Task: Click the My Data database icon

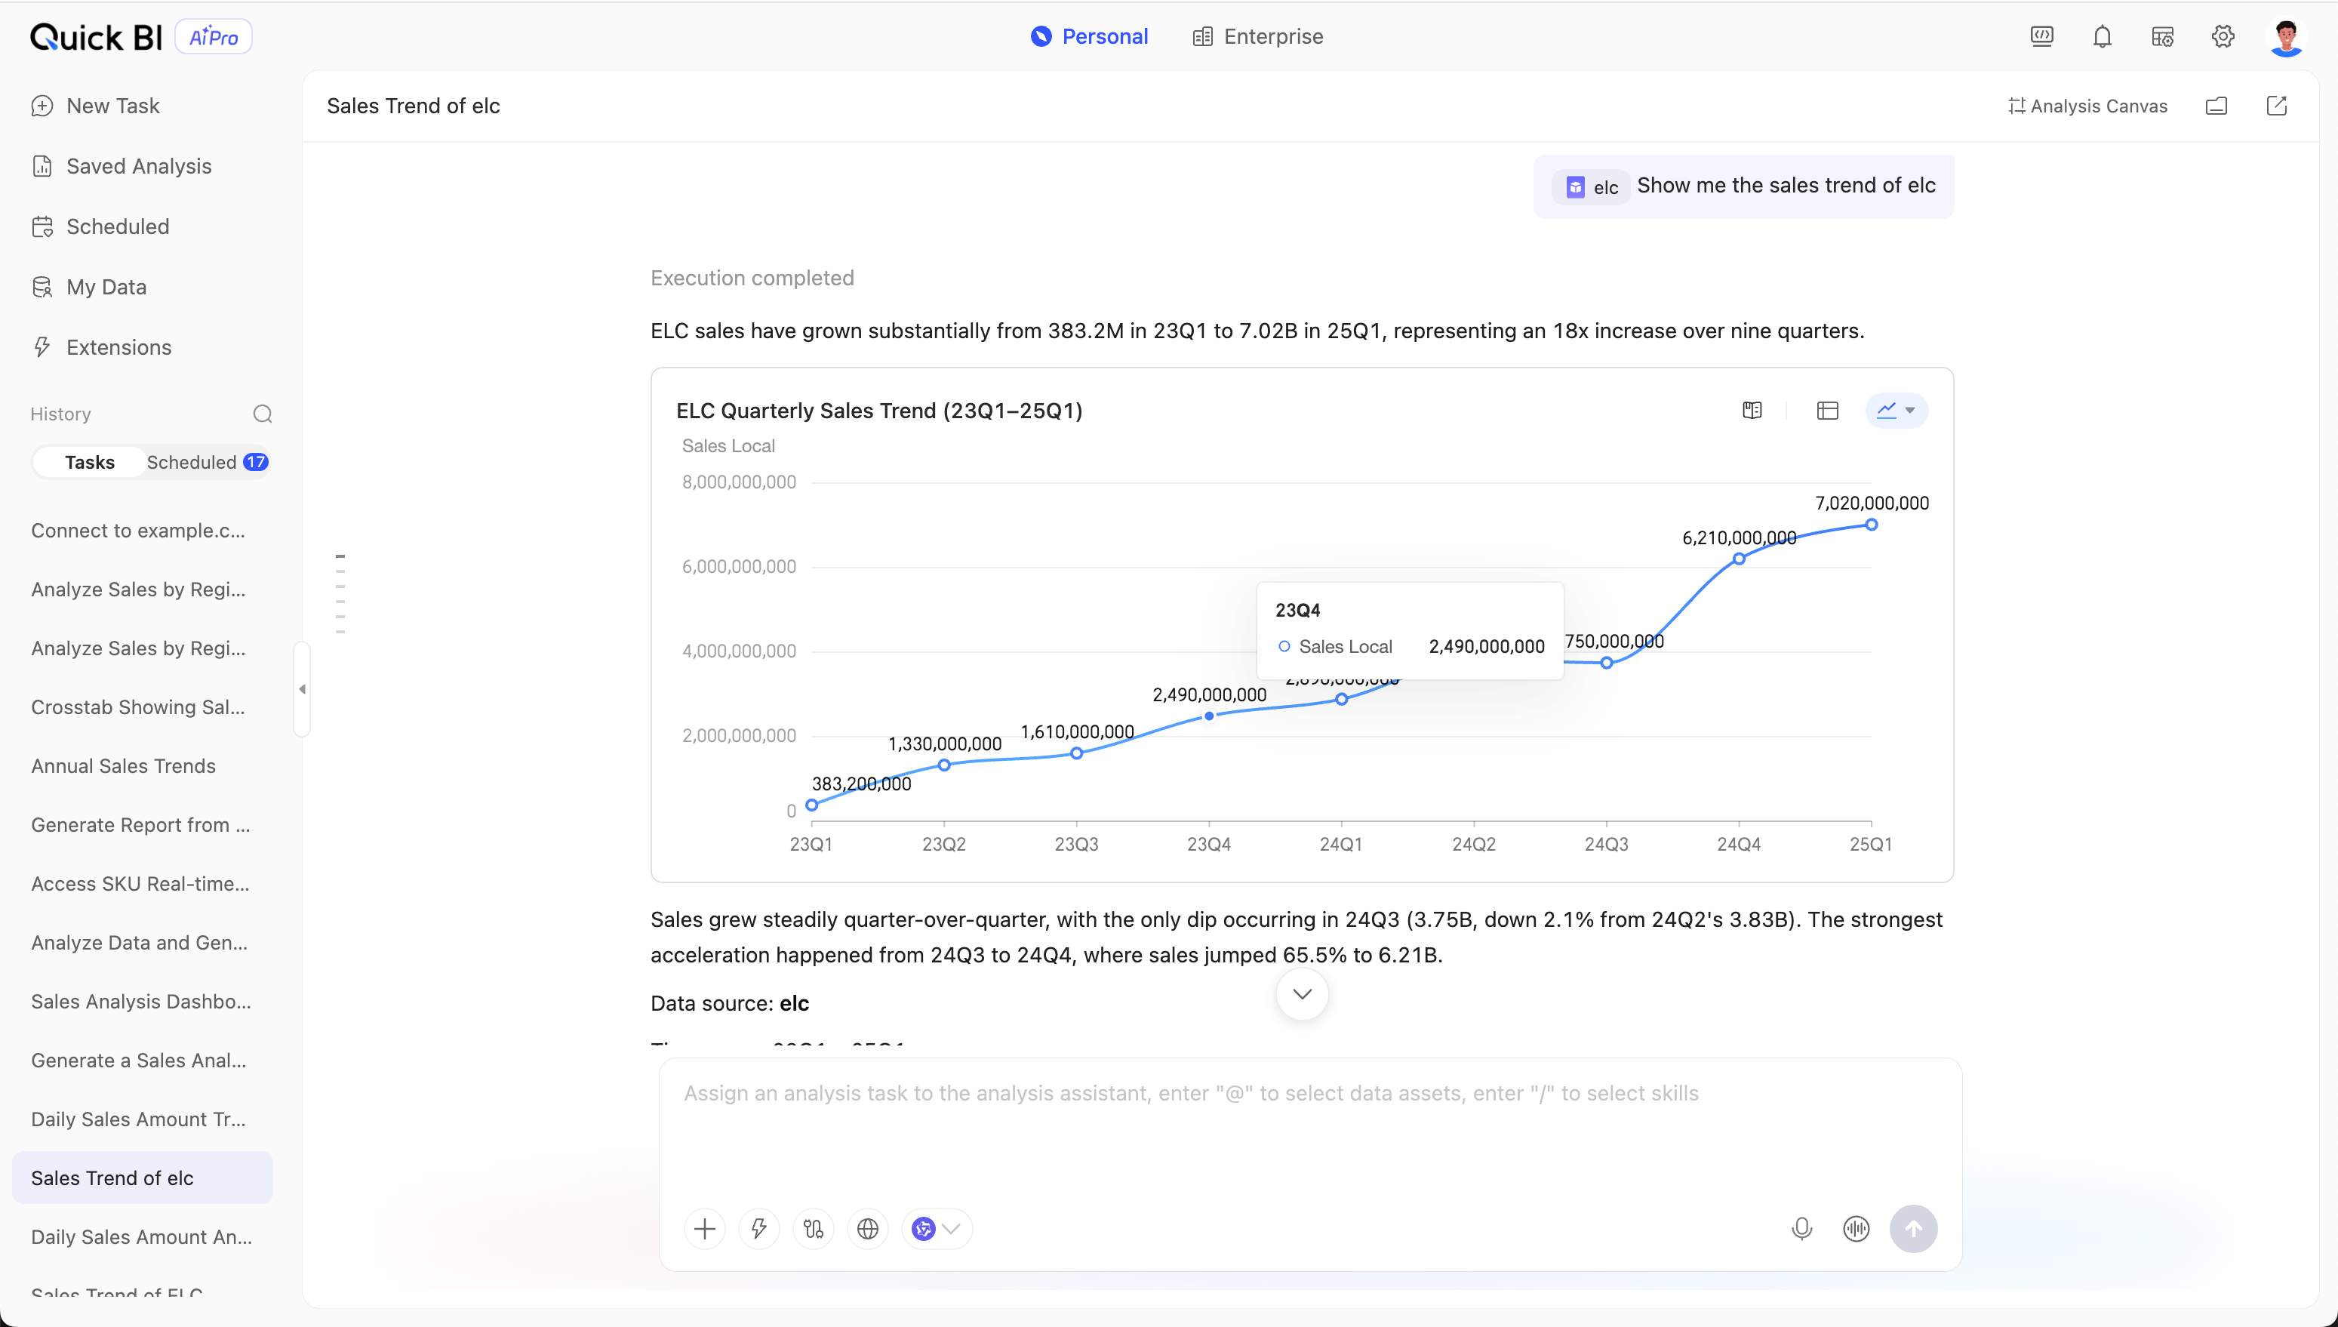Action: pos(42,287)
